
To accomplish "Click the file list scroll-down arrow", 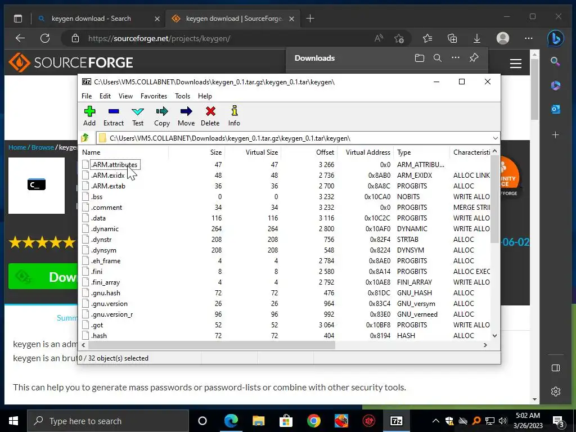I will point(494,335).
